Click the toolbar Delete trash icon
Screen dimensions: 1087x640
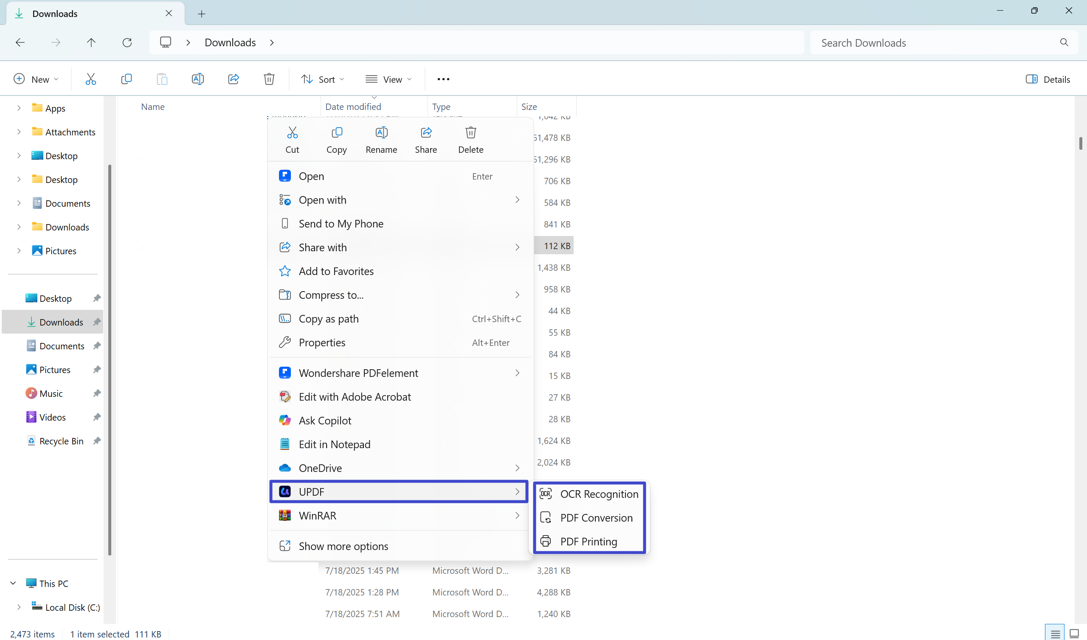269,79
